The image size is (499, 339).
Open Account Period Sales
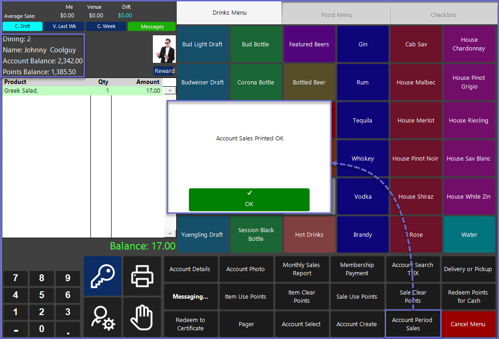coord(412,324)
